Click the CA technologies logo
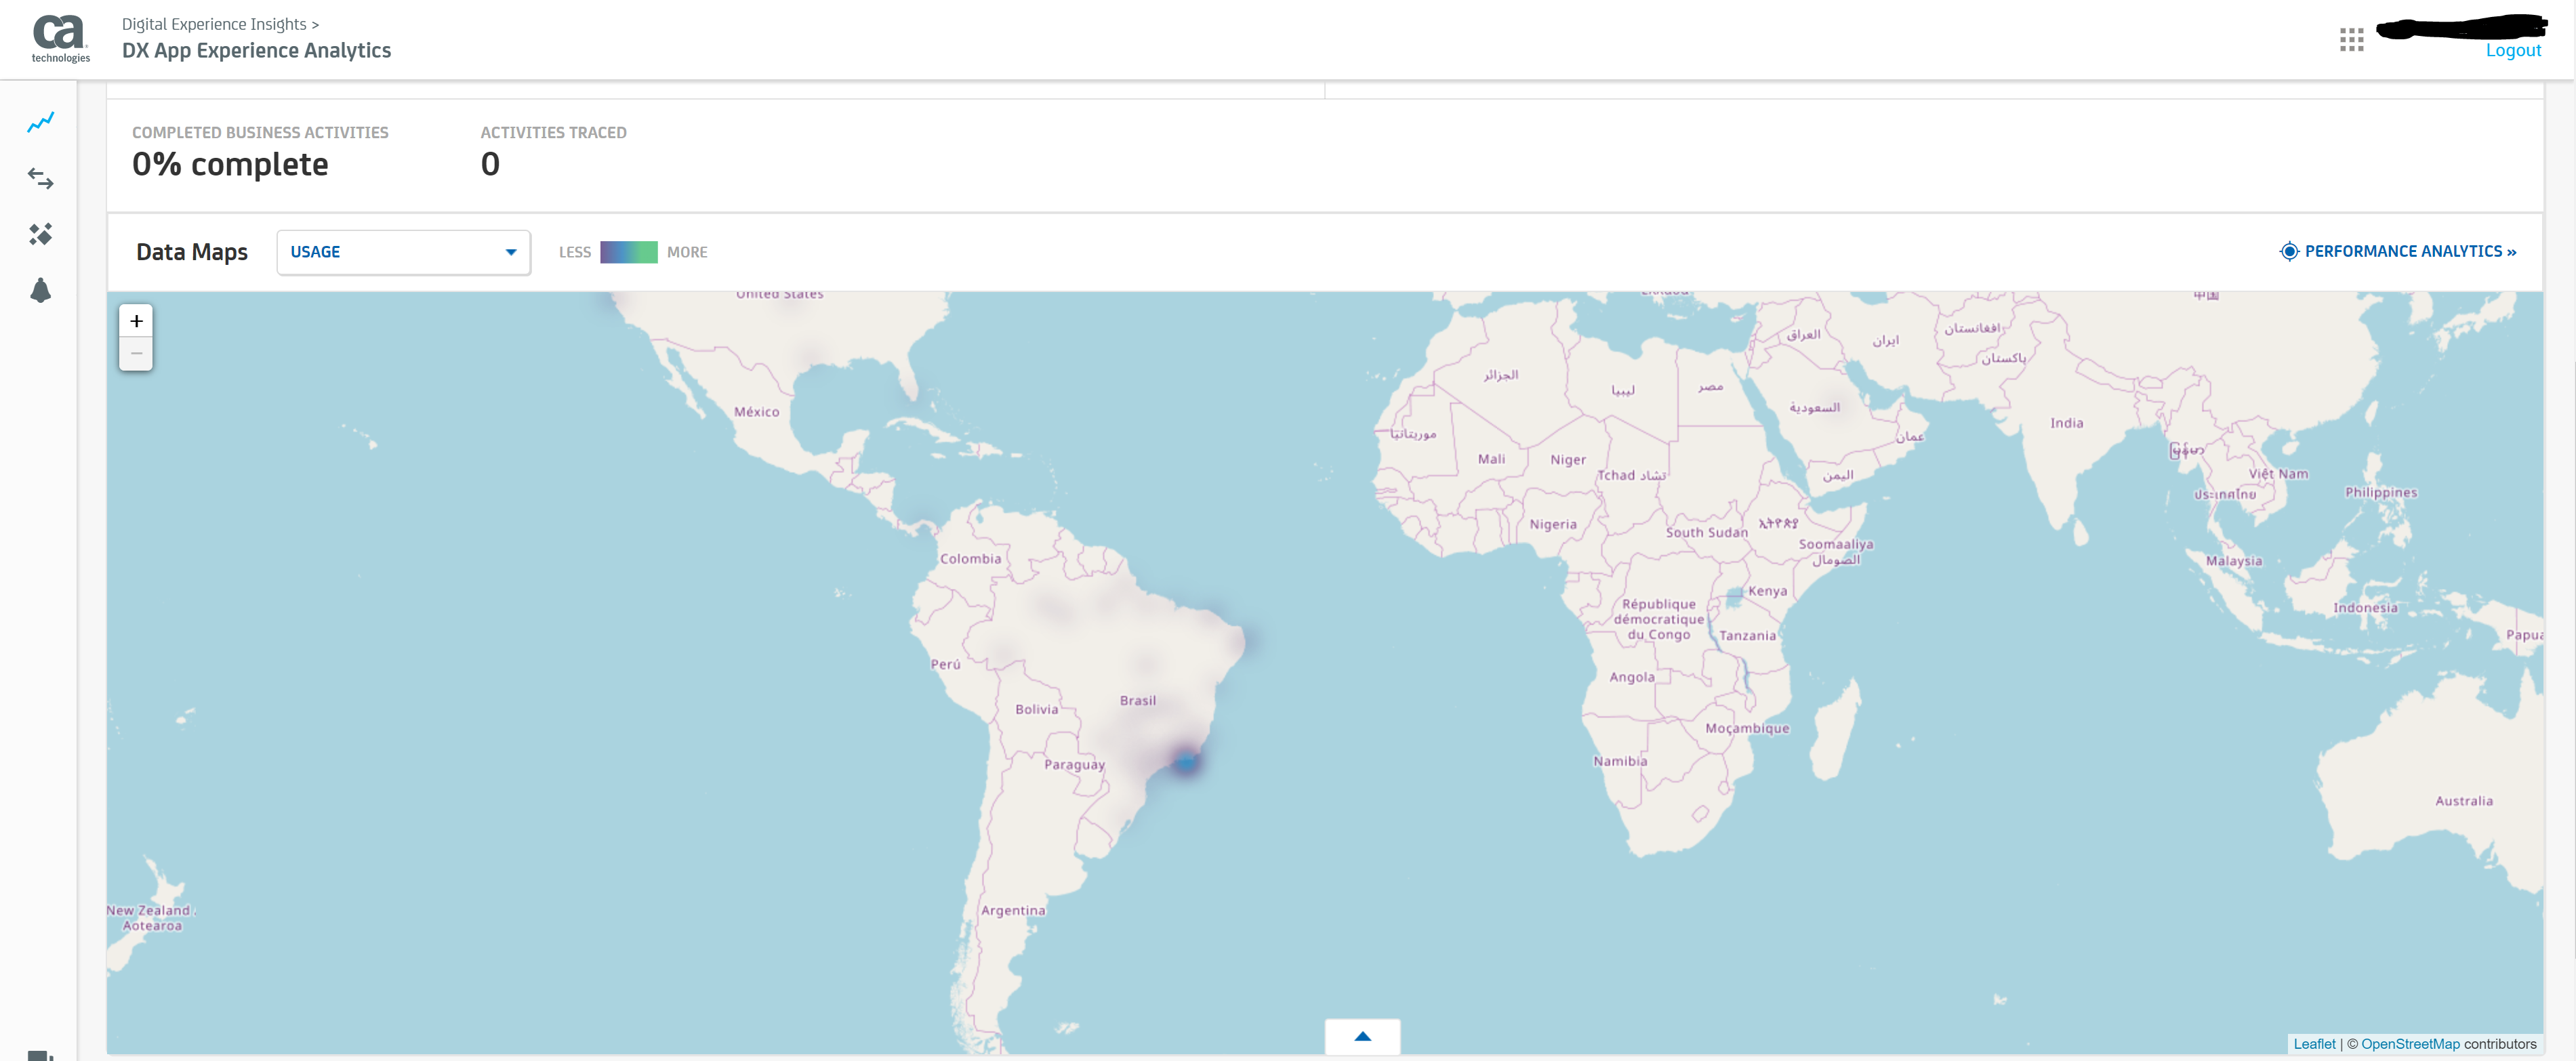The image size is (2576, 1061). click(x=60, y=38)
